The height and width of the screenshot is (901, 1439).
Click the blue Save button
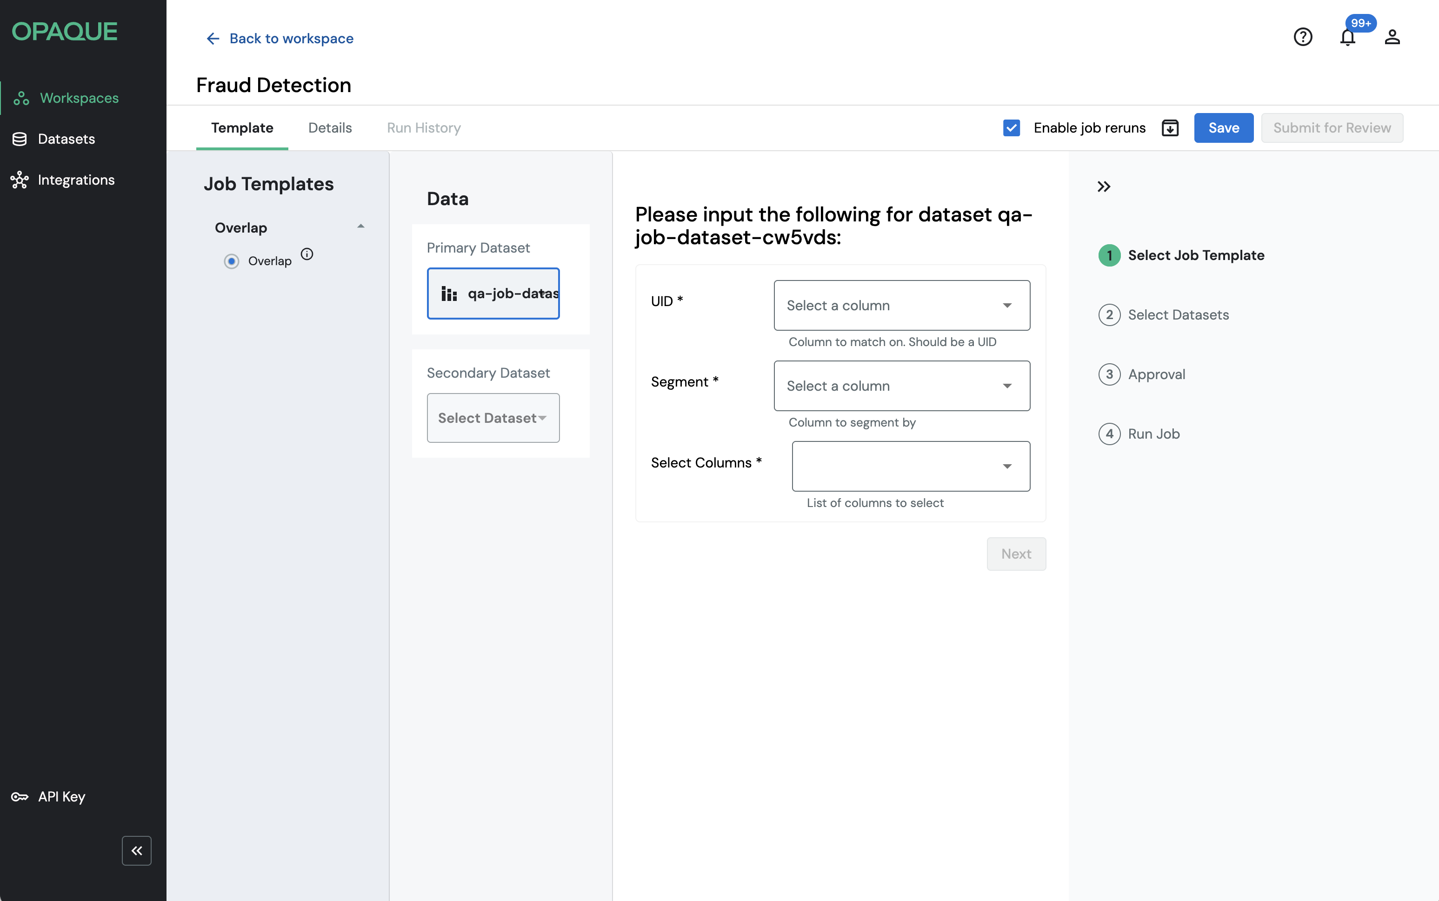coord(1223,128)
